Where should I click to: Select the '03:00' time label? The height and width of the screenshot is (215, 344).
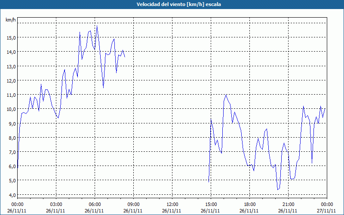(x=56, y=205)
